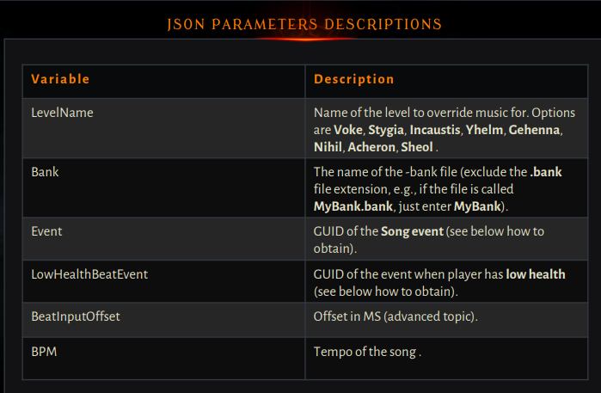Click the bold Acheron level name
The width and height of the screenshot is (601, 393).
click(372, 147)
